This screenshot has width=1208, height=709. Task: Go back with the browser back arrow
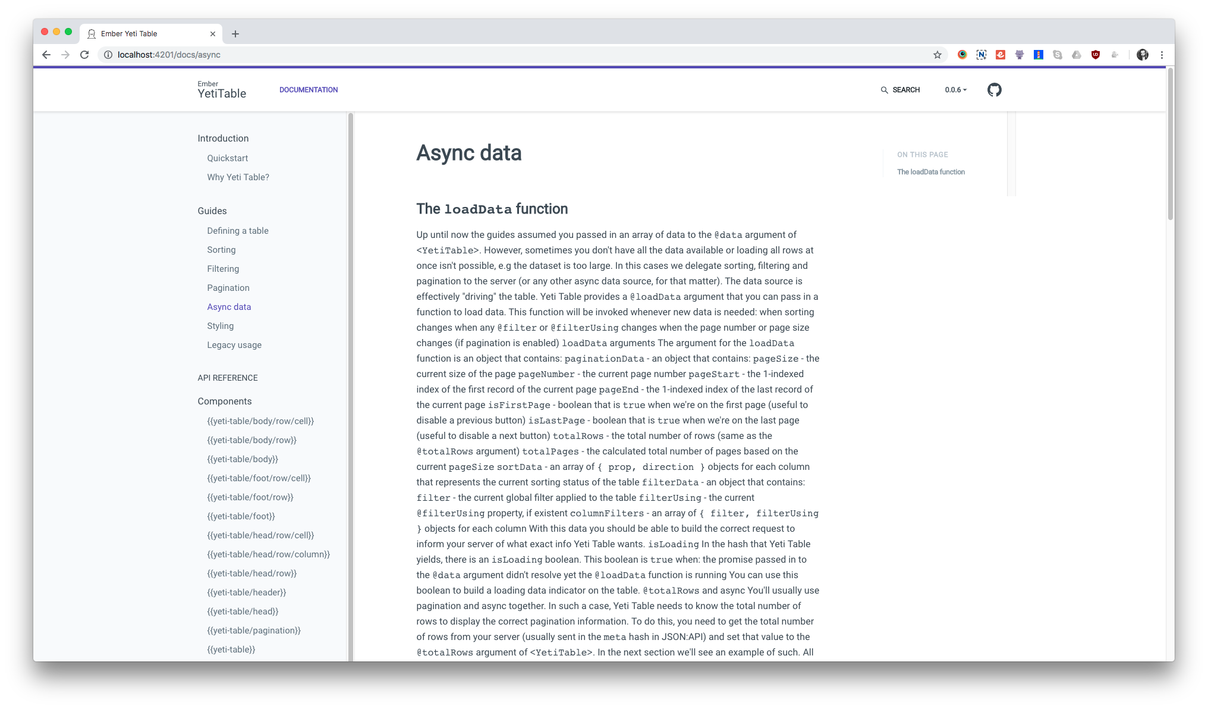click(x=46, y=55)
